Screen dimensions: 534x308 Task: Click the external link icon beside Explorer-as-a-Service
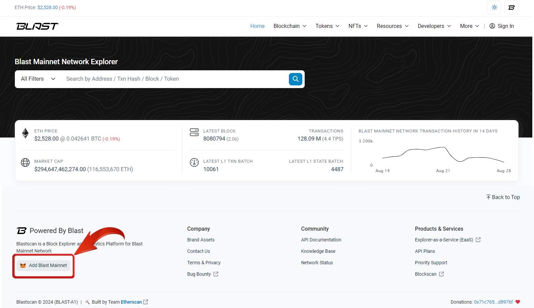(x=478, y=240)
